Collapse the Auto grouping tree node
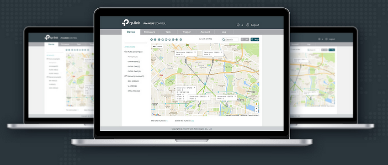This screenshot has width=388, height=165. click(x=126, y=52)
